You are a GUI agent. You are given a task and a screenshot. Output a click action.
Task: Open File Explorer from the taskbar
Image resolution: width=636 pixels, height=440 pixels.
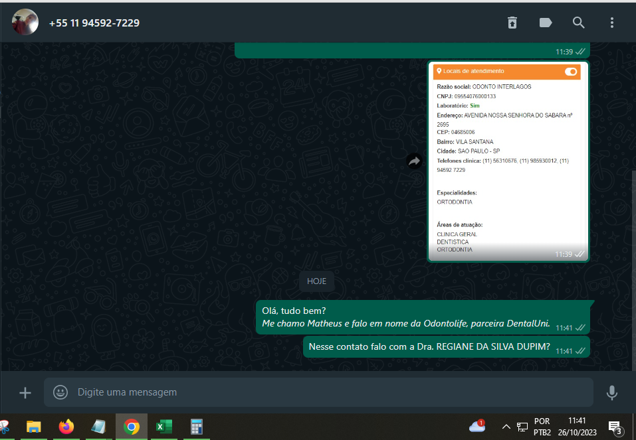[34, 427]
